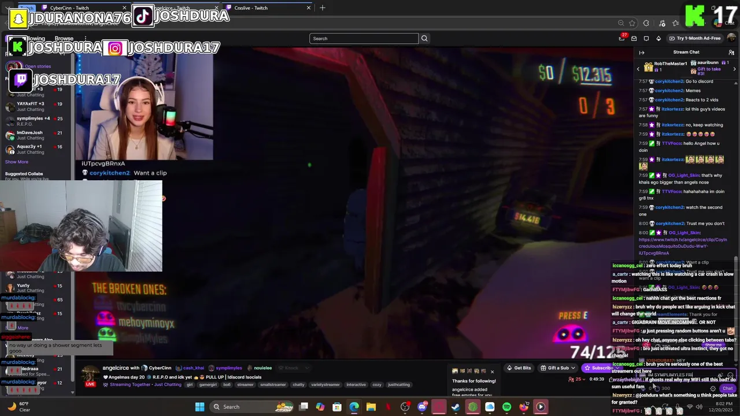
Task: Click the Get Bits diamond icon in top bar
Action: (658, 39)
